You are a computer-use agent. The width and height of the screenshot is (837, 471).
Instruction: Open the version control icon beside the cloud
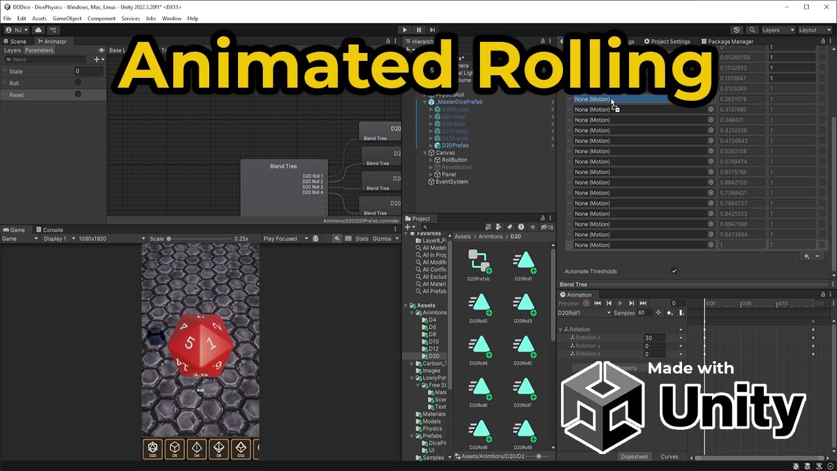[x=53, y=30]
